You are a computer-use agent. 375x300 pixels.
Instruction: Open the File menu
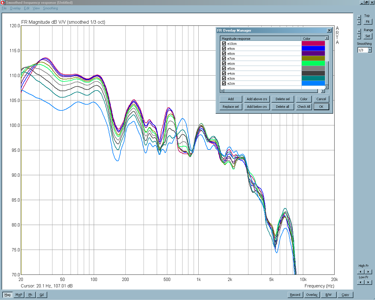(4, 8)
